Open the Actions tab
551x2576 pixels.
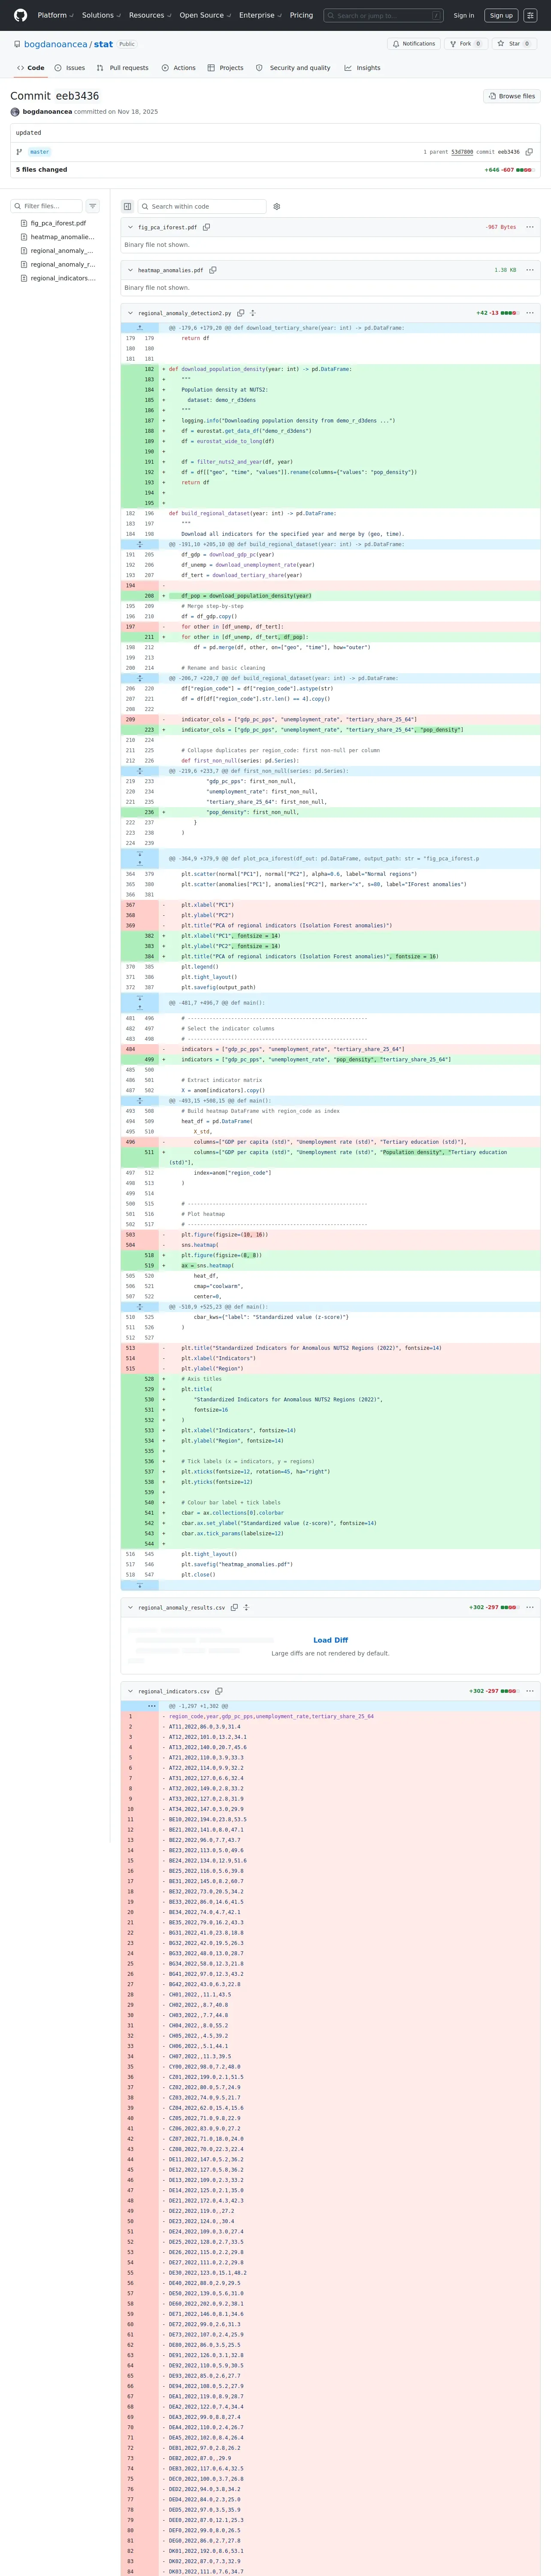(x=178, y=68)
